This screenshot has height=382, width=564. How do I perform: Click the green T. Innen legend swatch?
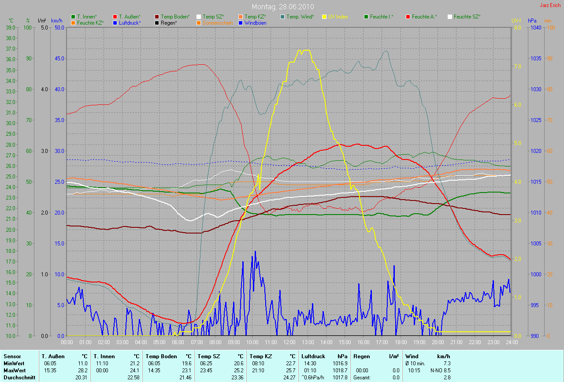(73, 17)
